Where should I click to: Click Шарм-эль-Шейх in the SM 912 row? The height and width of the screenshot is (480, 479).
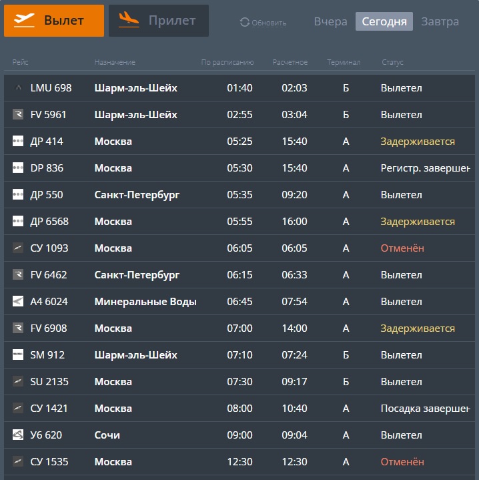(x=136, y=354)
